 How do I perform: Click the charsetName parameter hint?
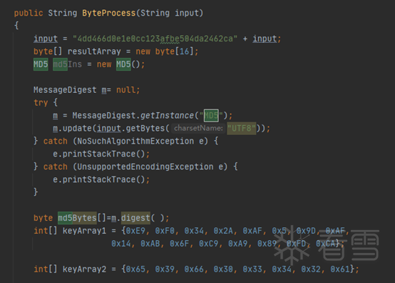click(198, 128)
